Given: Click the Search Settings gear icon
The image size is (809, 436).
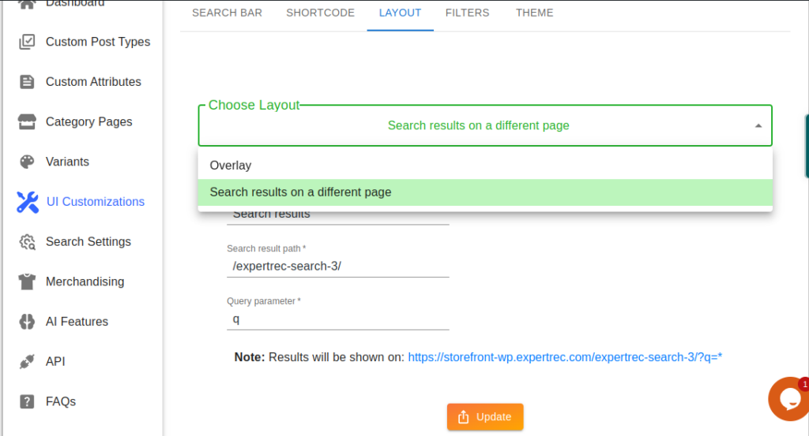Looking at the screenshot, I should pyautogui.click(x=28, y=242).
